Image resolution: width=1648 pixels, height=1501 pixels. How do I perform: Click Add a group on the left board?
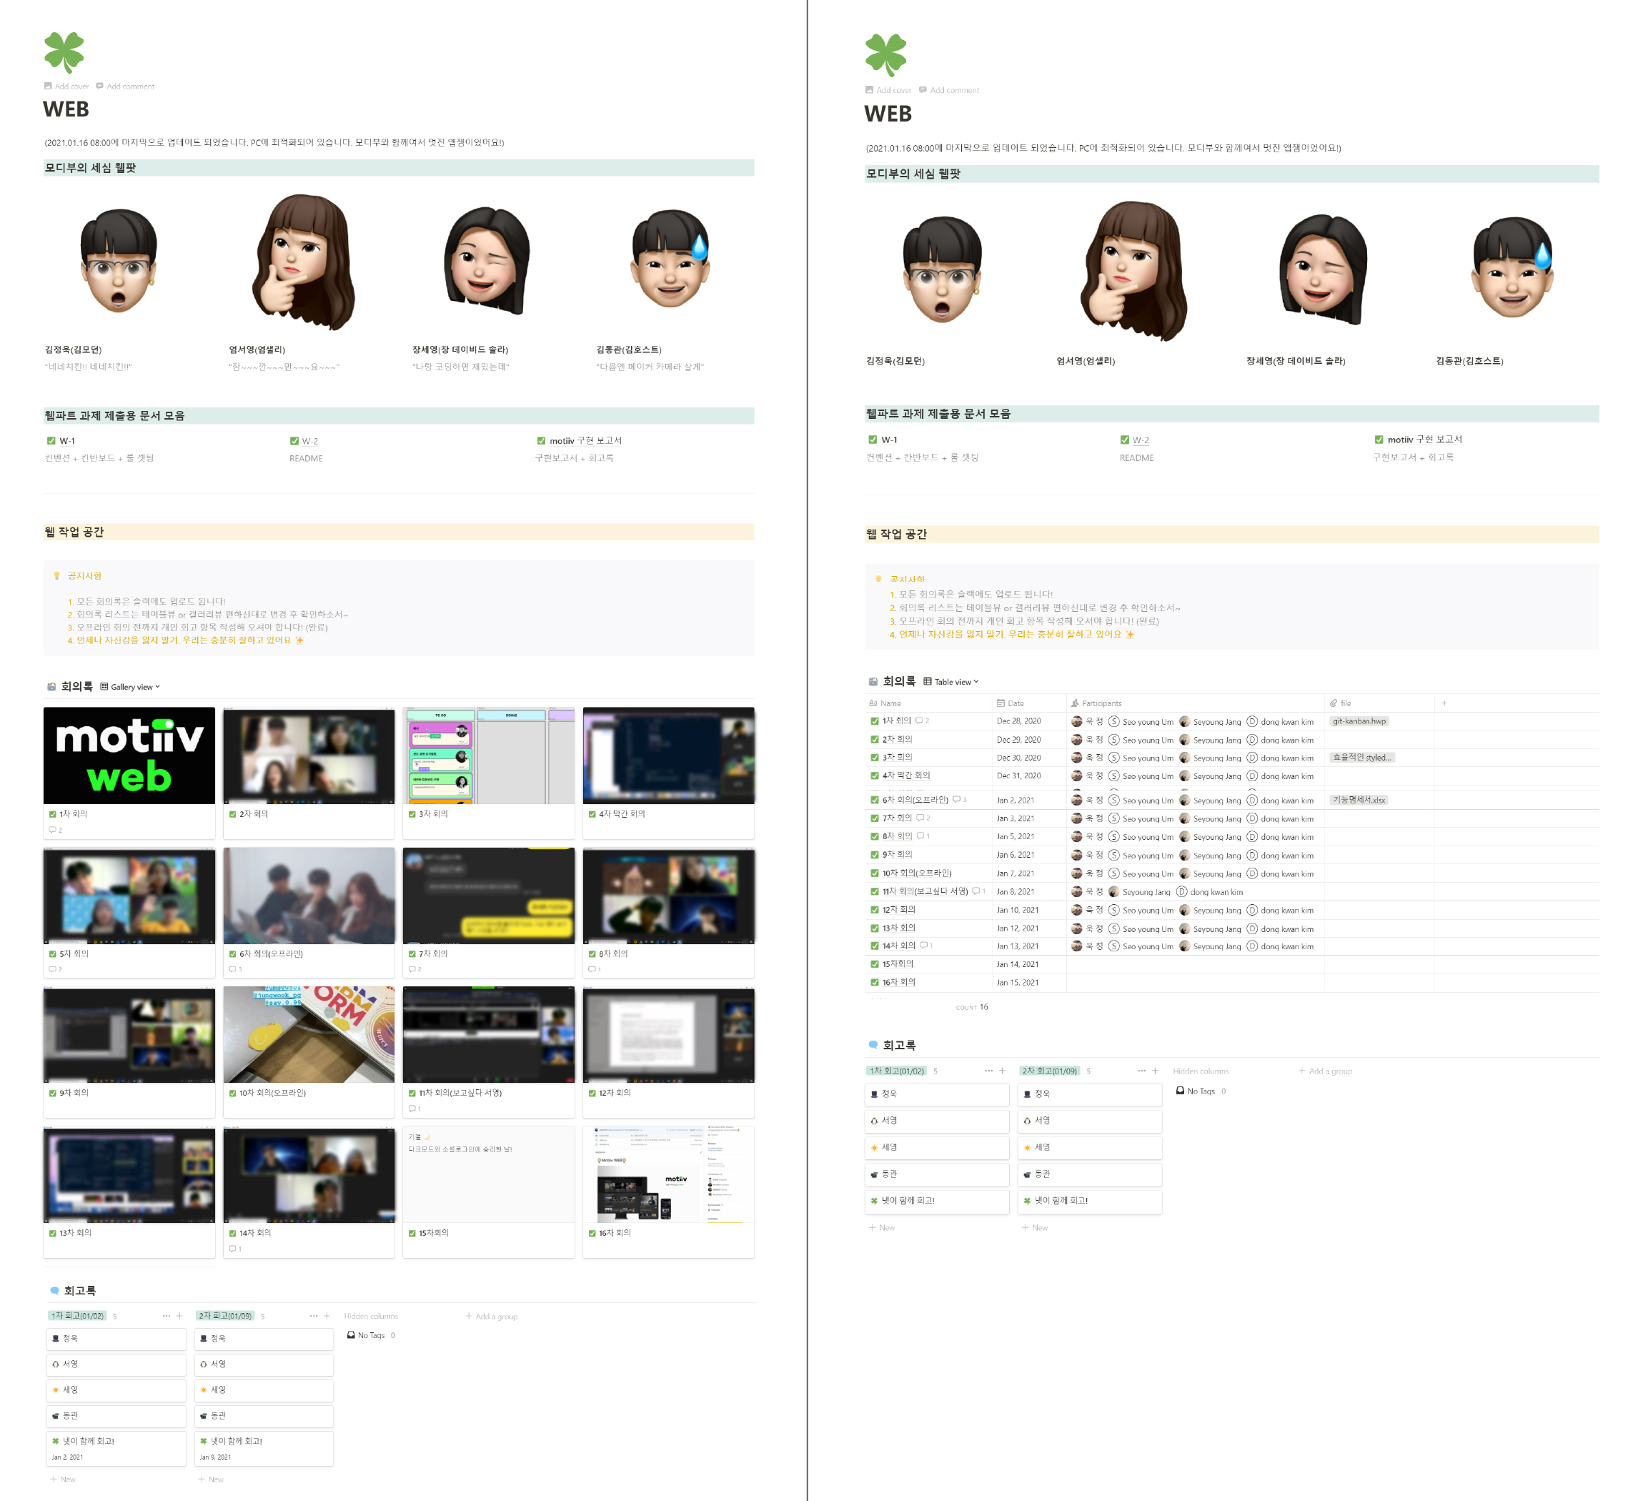point(491,1317)
